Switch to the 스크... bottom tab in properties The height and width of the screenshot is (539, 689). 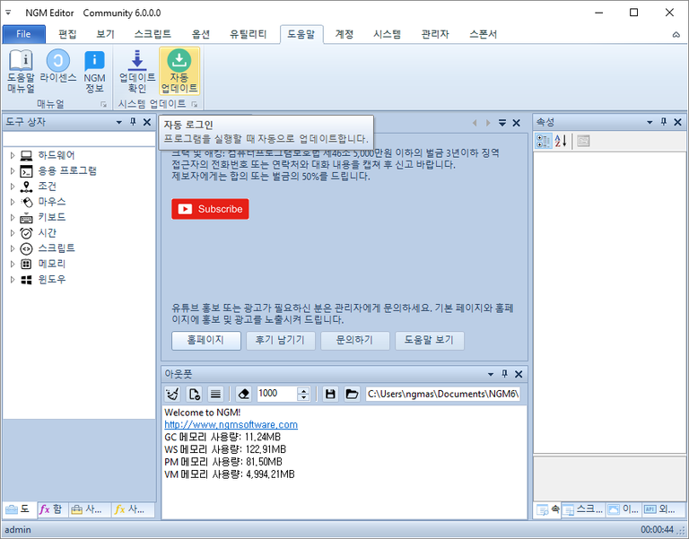tap(583, 509)
